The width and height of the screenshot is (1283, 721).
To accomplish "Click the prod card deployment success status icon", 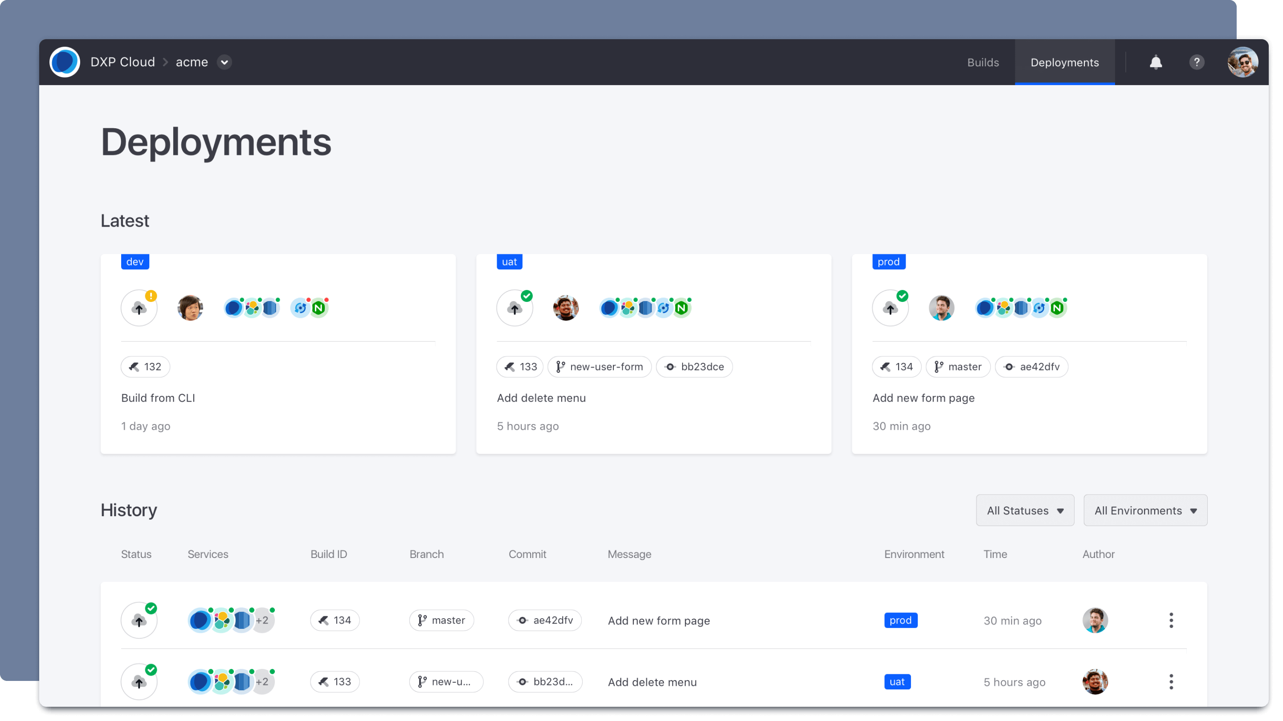I will (890, 308).
